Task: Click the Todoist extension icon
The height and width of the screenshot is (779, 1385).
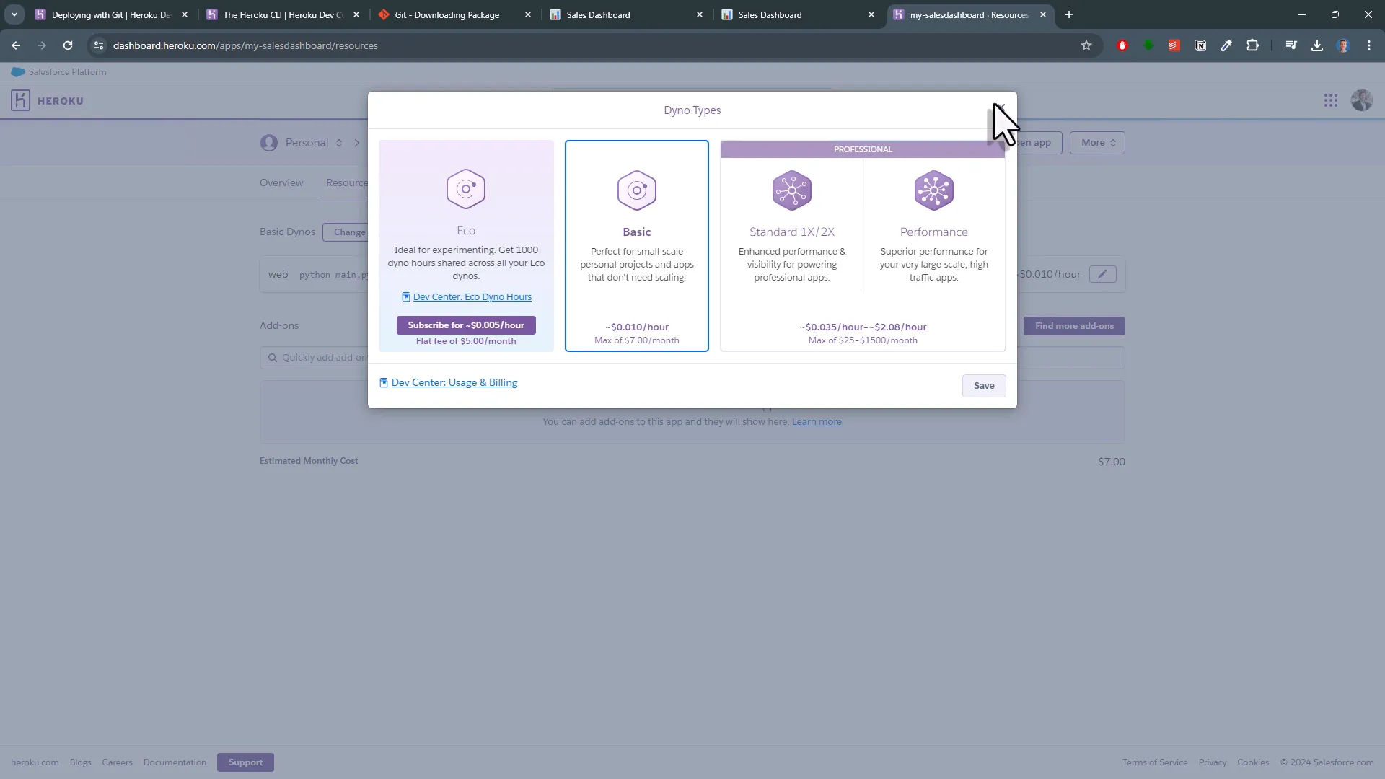Action: [1174, 45]
